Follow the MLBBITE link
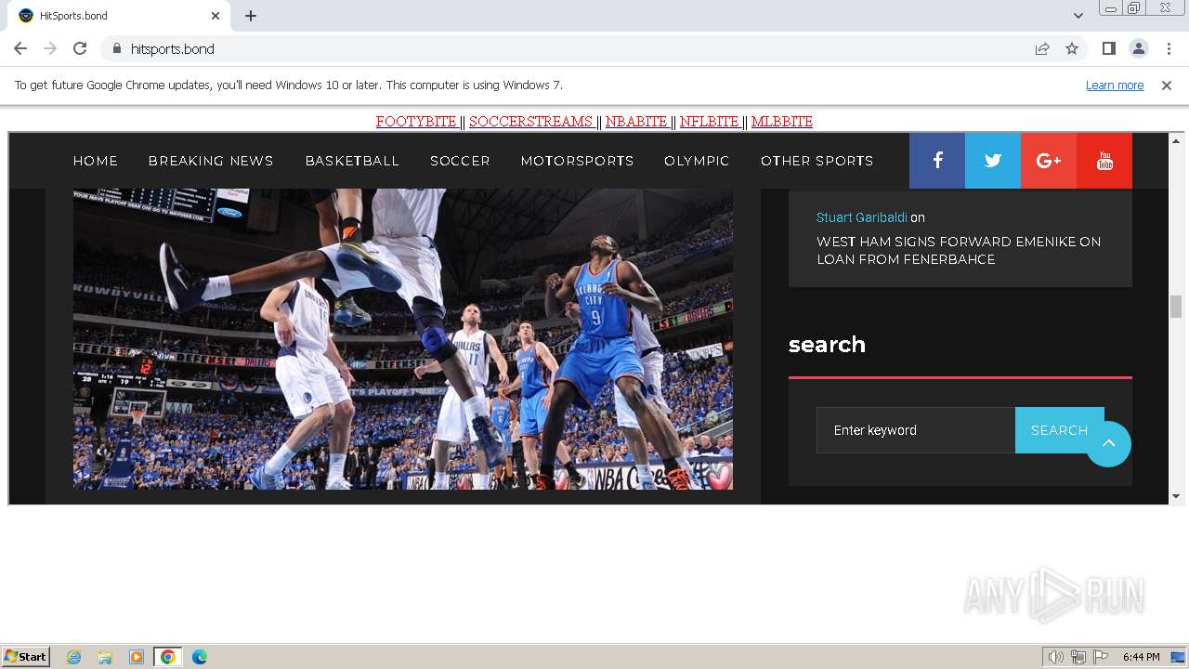The width and height of the screenshot is (1189, 669). 782,122
